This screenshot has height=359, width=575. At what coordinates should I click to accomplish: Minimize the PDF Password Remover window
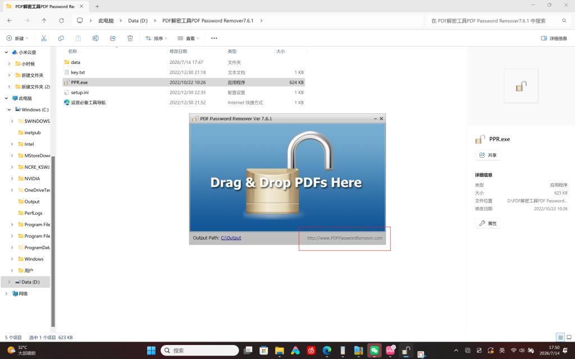pyautogui.click(x=375, y=119)
